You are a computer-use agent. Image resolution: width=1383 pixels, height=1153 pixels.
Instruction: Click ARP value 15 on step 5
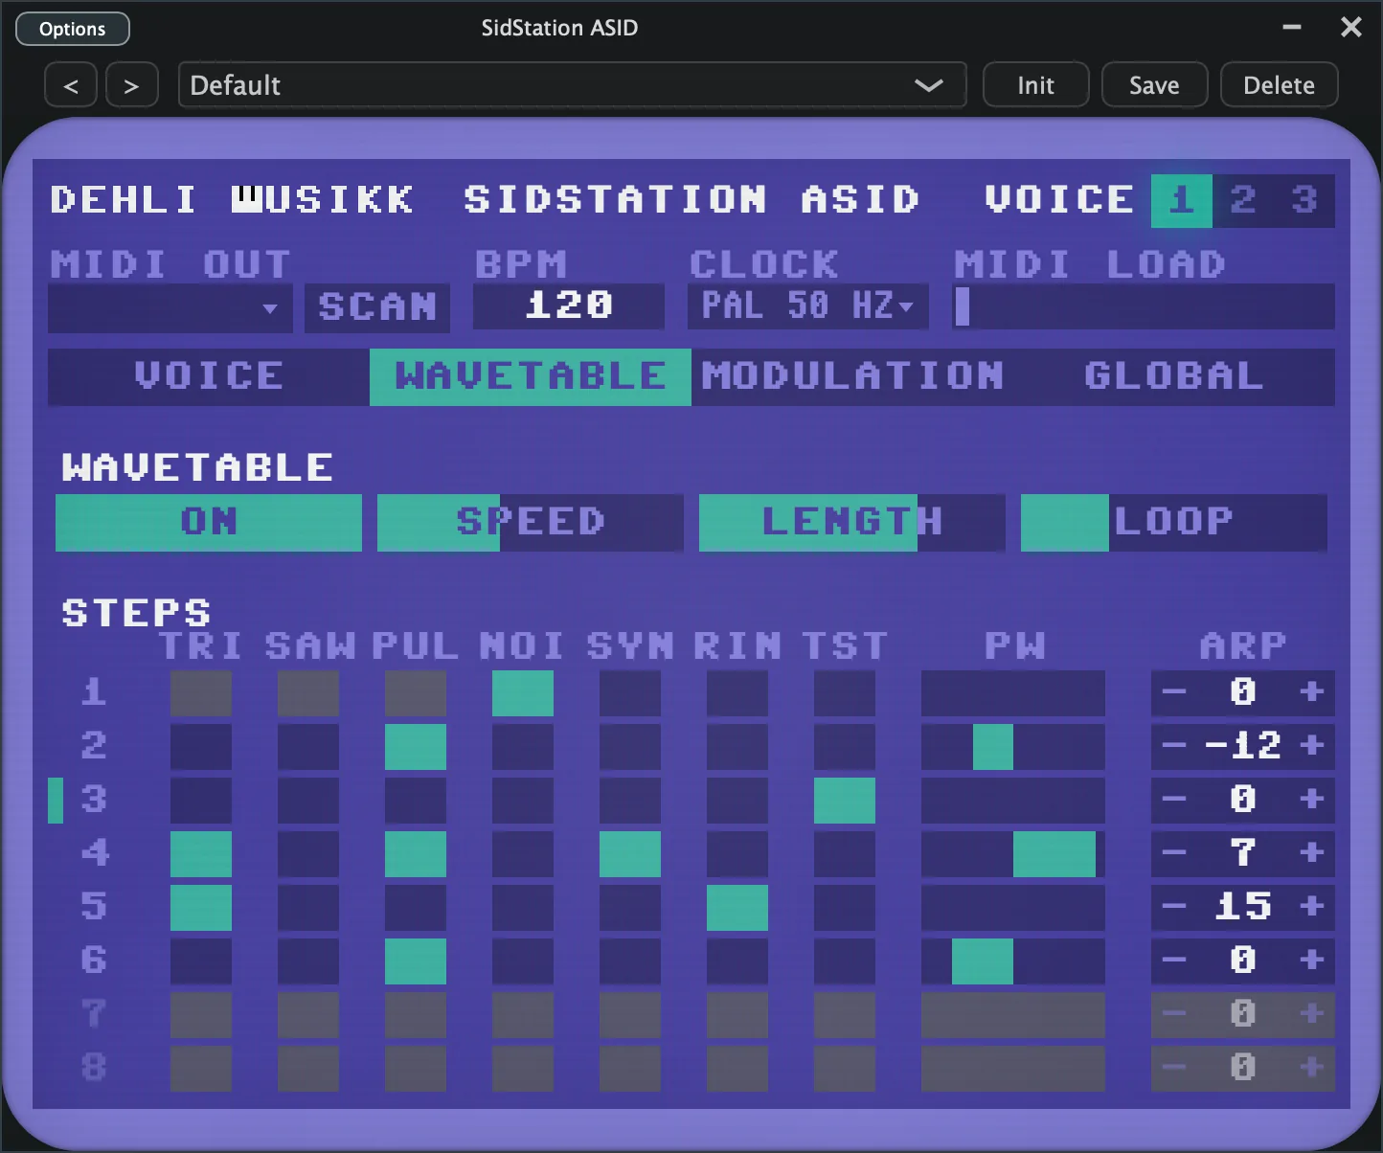1243,907
